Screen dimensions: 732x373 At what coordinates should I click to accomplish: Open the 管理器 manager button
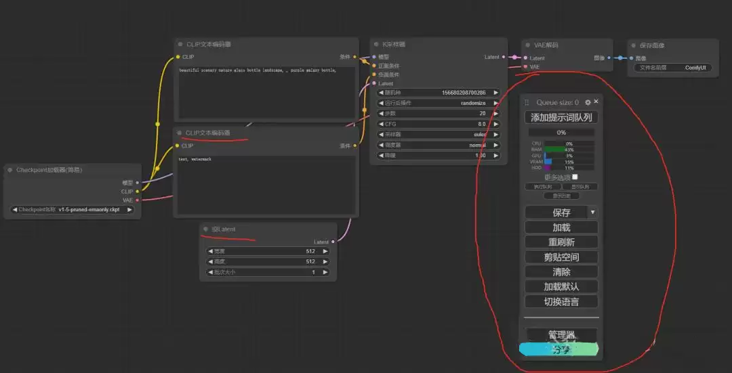point(561,335)
